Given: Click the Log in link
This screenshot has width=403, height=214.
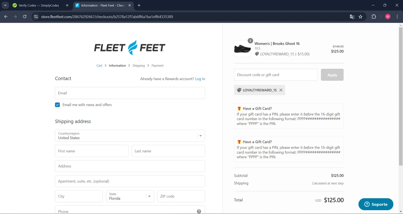Looking at the screenshot, I should [x=200, y=79].
